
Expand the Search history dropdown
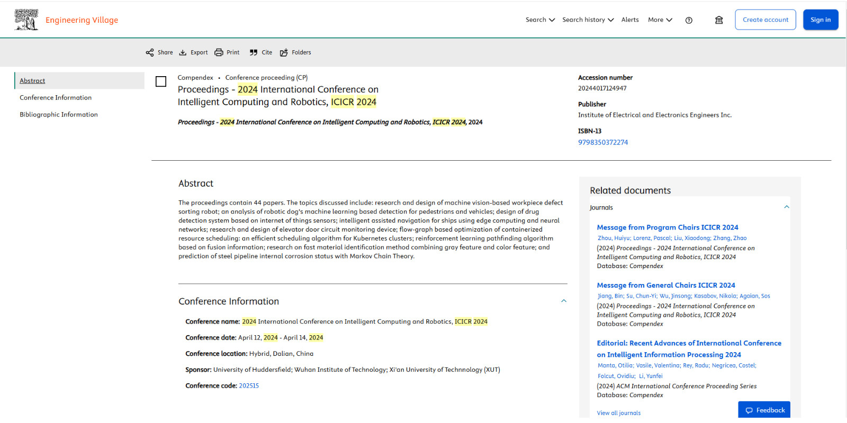coord(588,20)
